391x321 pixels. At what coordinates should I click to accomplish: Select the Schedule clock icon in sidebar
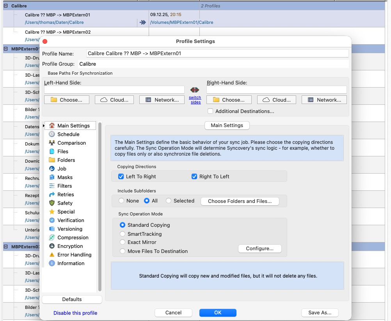coord(52,134)
